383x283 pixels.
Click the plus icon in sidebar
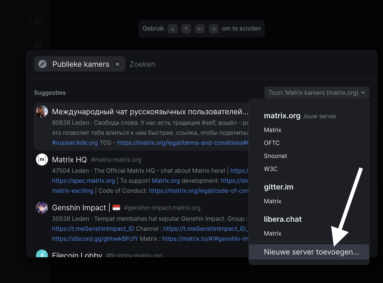point(37,21)
